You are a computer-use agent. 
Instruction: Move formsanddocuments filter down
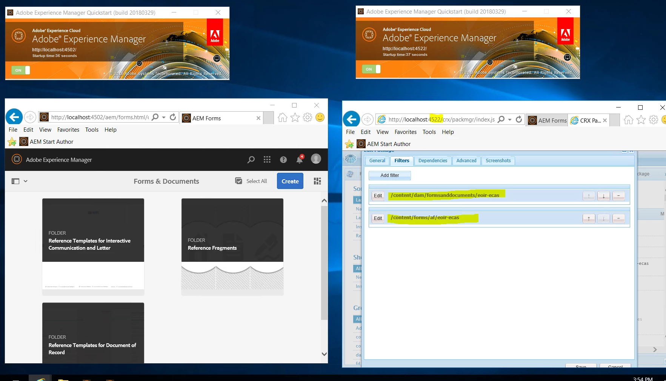pos(604,196)
